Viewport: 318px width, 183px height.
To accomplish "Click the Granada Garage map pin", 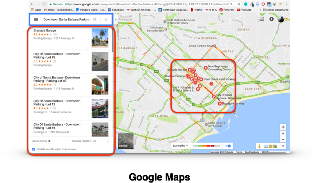I will 190,69.
